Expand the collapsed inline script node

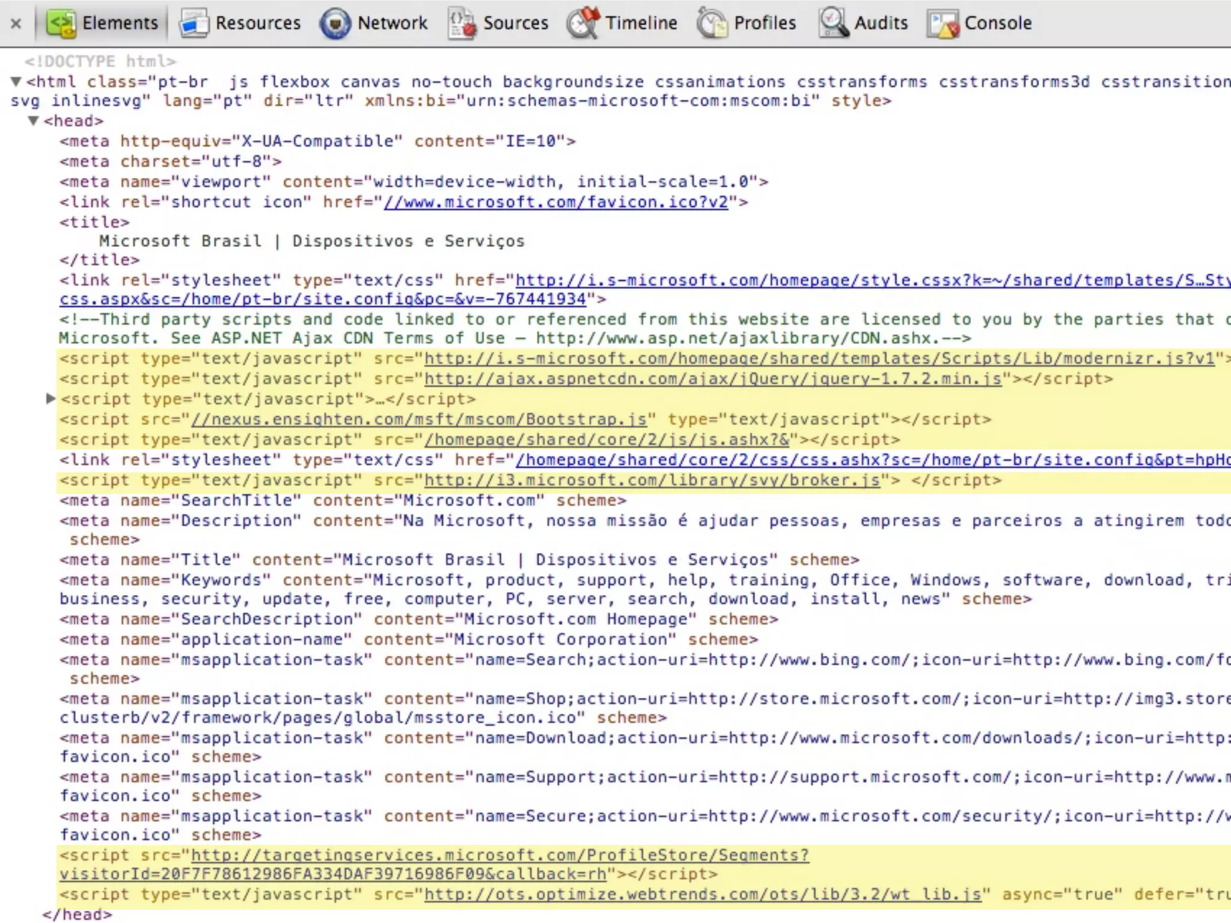click(51, 398)
